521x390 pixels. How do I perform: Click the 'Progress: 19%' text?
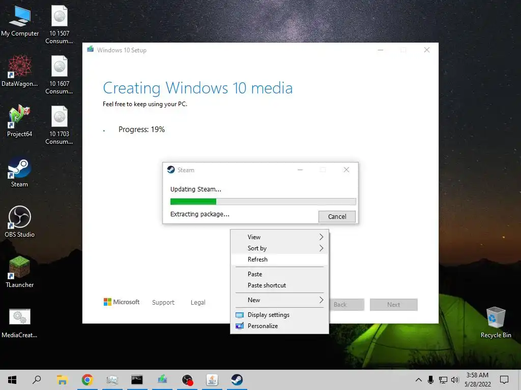pyautogui.click(x=141, y=129)
